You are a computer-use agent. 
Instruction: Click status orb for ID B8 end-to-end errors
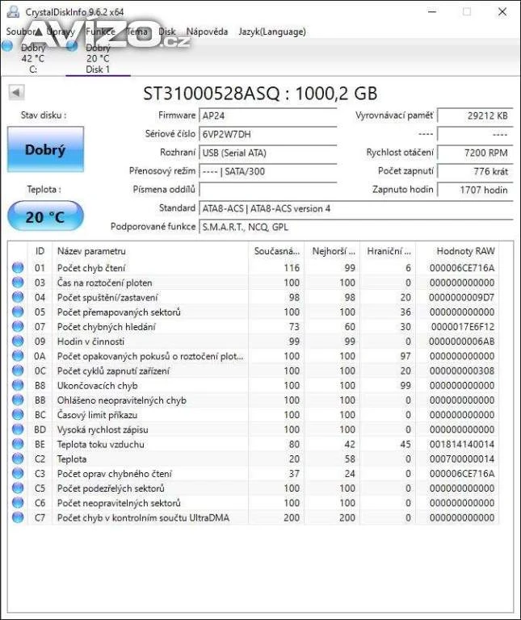(x=18, y=385)
